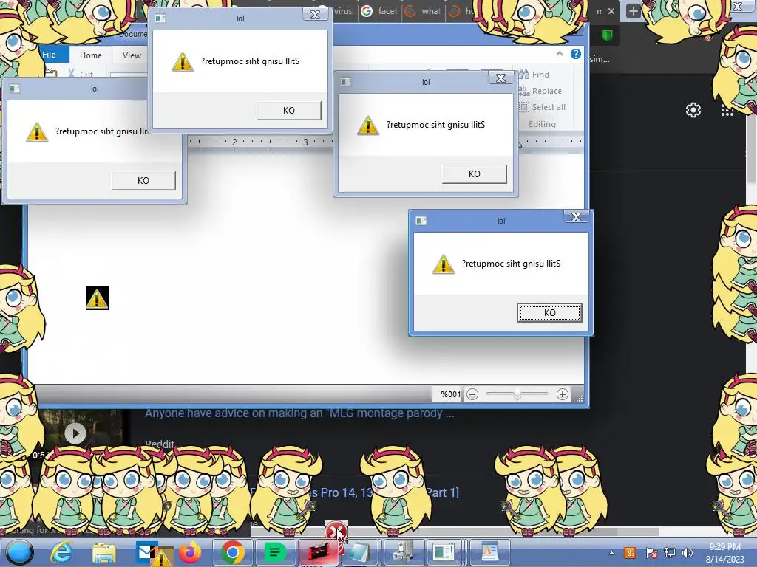Open WordPad Help question mark icon
This screenshot has width=757, height=567.
tap(575, 54)
